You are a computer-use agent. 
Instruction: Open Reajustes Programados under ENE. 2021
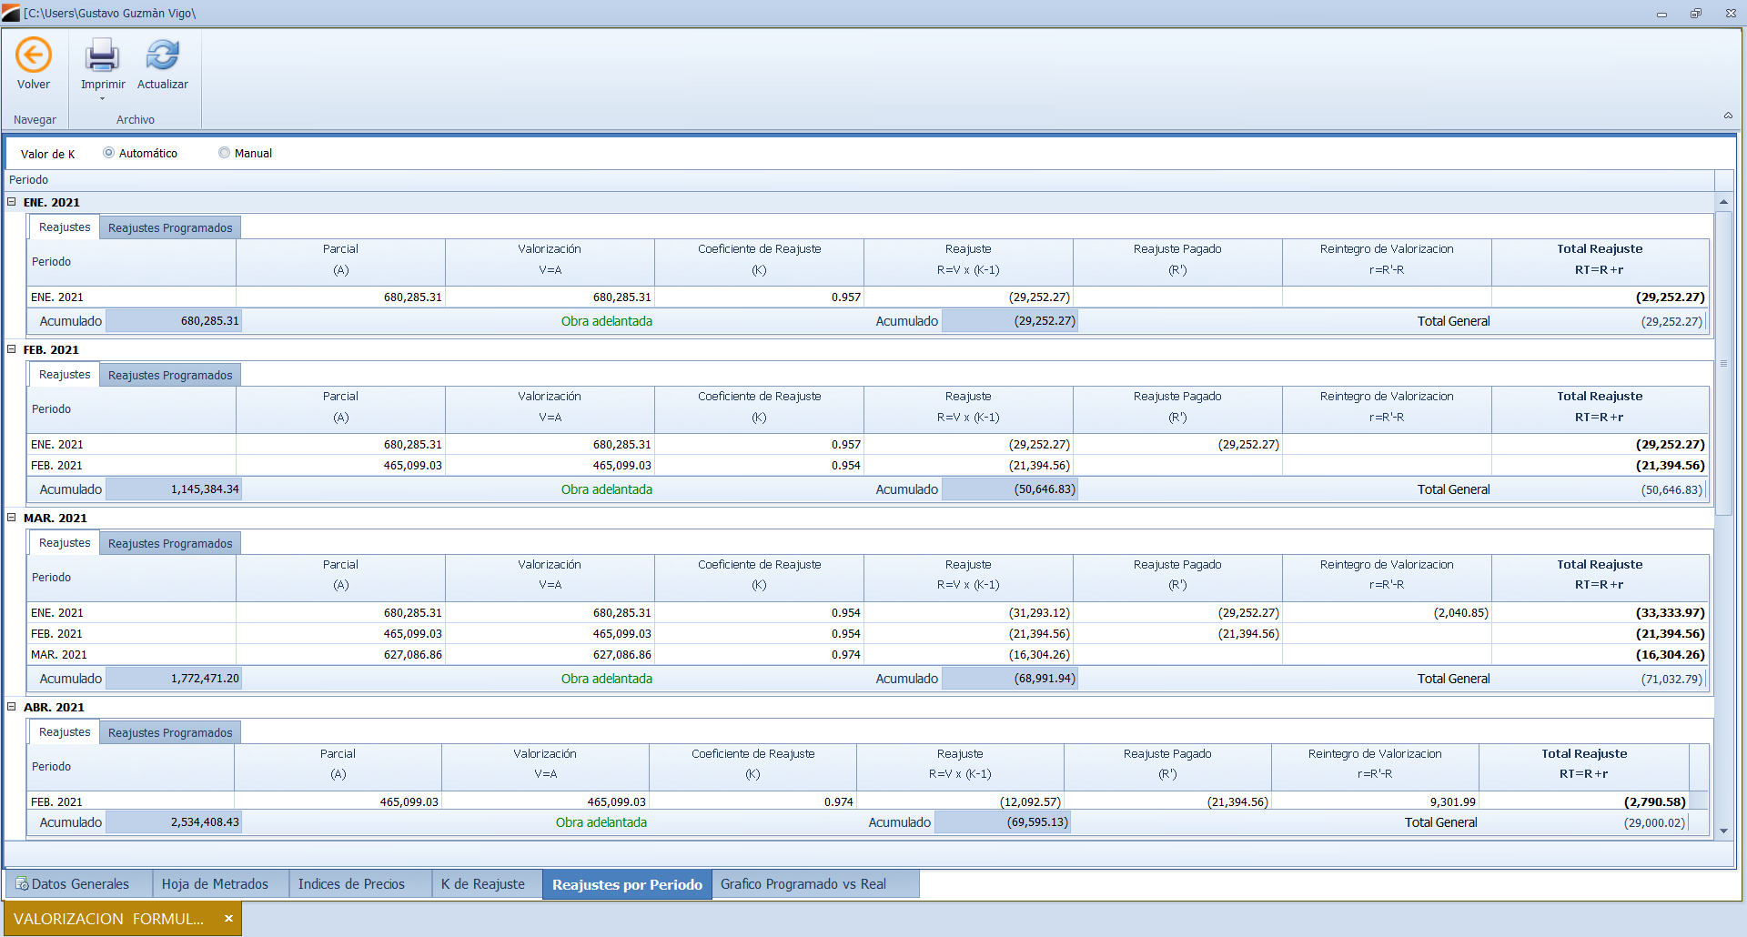(170, 227)
